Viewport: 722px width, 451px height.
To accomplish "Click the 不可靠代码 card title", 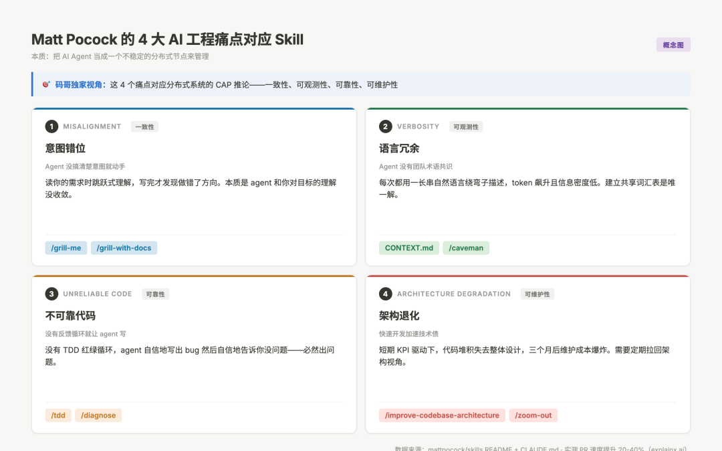I will [70, 316].
